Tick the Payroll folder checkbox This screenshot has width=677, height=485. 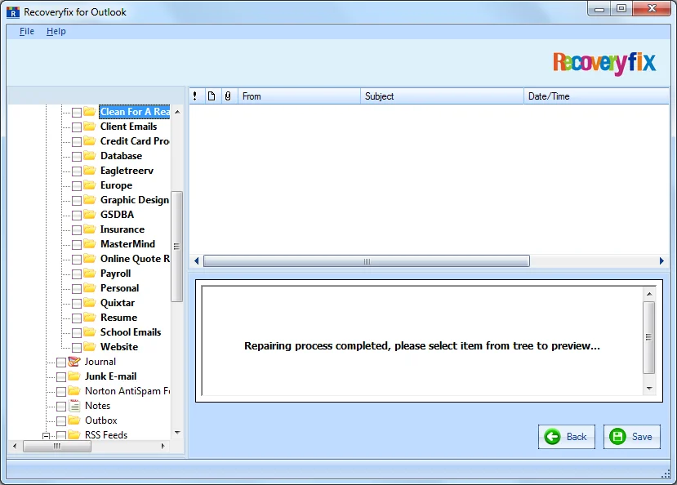[x=77, y=274]
